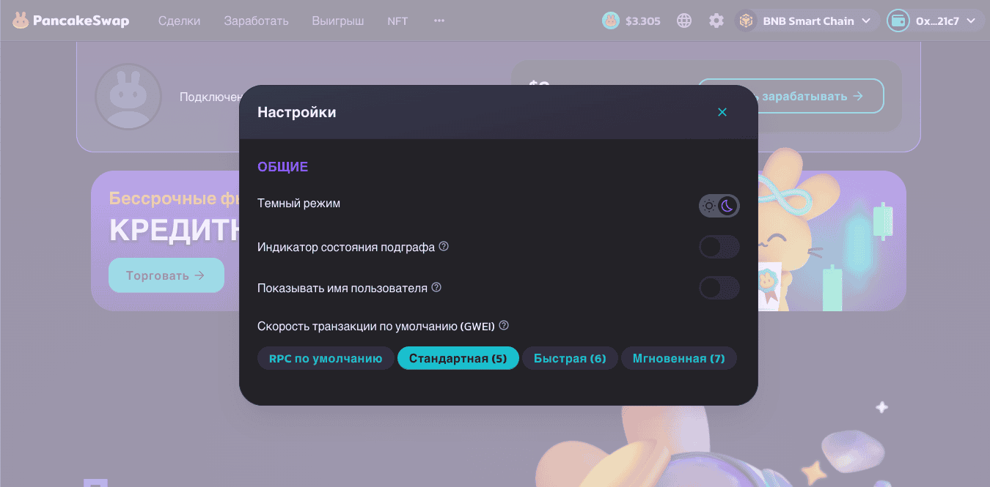The width and height of the screenshot is (990, 487).
Task: Click help icon next to username setting
Action: pos(436,288)
